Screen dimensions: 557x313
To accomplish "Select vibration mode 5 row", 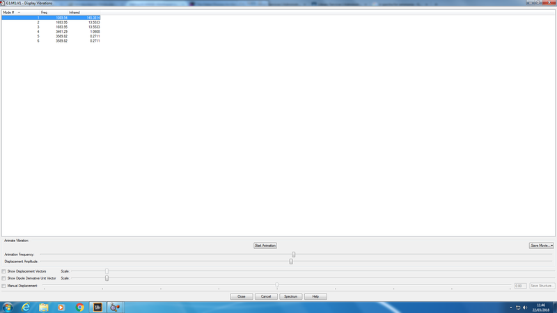I will pyautogui.click(x=51, y=36).
